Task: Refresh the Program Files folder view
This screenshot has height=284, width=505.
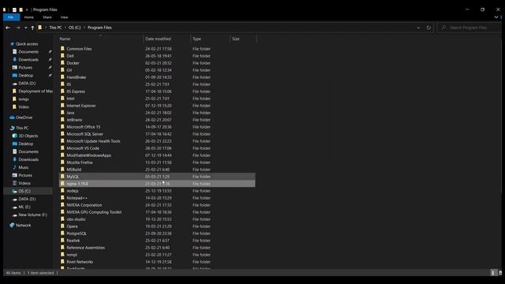Action: pos(428,28)
